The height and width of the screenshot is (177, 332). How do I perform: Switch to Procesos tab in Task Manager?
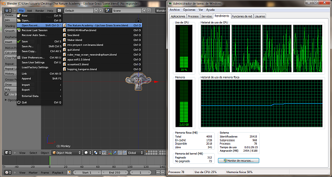pos(193,16)
